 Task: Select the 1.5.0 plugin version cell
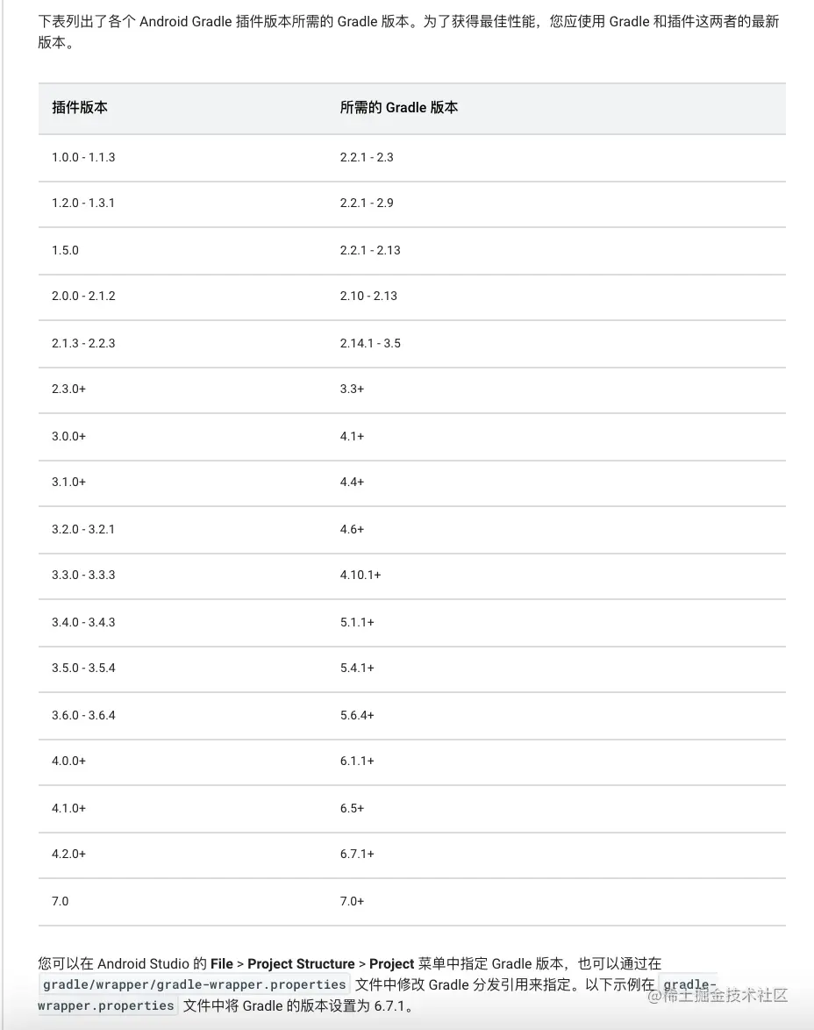65,250
